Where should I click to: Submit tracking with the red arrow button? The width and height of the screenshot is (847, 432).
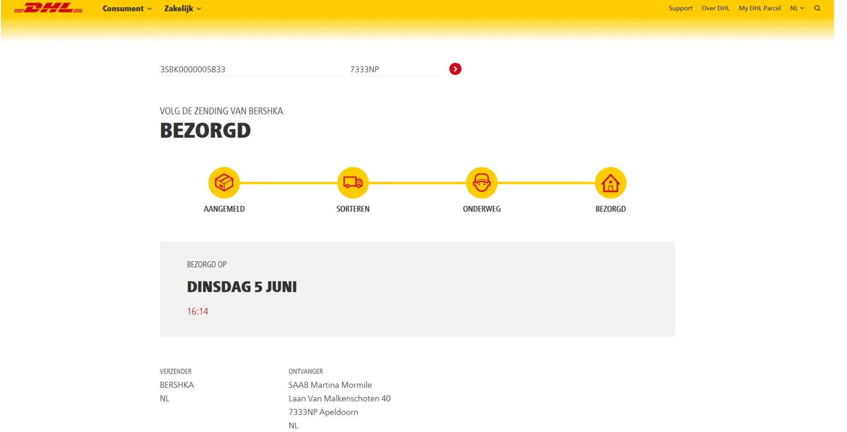click(x=455, y=69)
